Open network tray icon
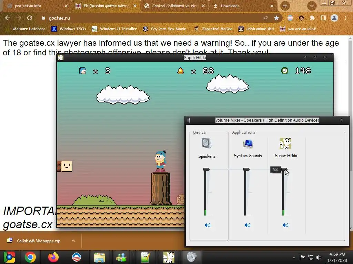This screenshot has width=353, height=264. [311, 257]
